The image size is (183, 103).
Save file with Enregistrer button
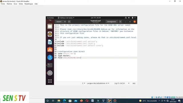pyautogui.click(x=112, y=22)
